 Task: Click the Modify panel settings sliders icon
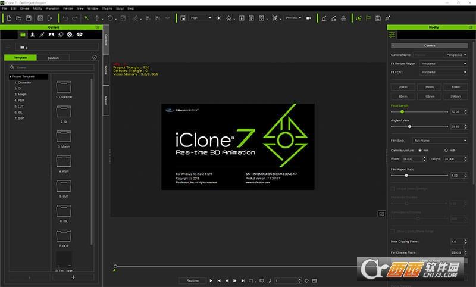pyautogui.click(x=392, y=35)
